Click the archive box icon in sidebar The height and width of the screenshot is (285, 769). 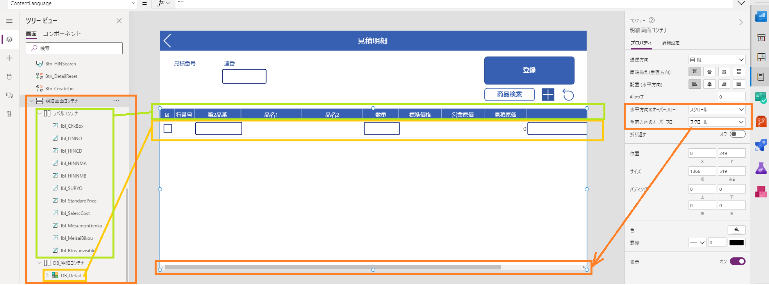click(x=761, y=38)
